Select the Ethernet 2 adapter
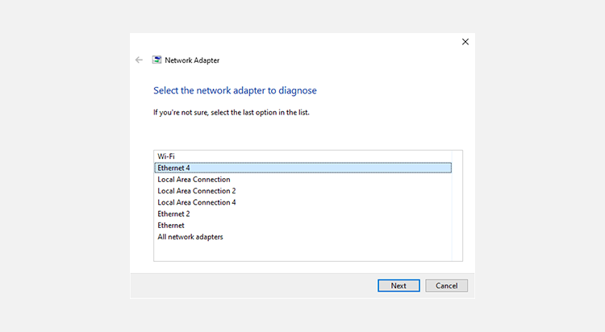 pyautogui.click(x=174, y=214)
